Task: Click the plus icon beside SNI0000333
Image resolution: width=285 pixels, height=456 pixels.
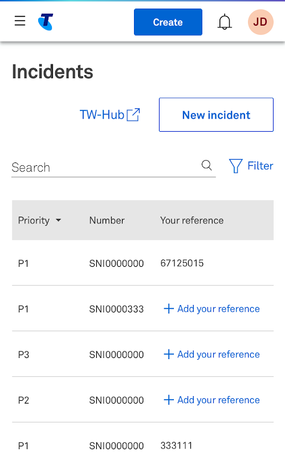Action: click(169, 308)
